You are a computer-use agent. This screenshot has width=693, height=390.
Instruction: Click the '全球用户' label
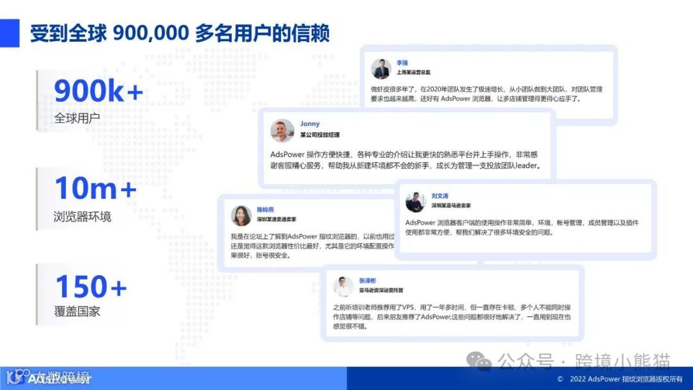coord(77,119)
